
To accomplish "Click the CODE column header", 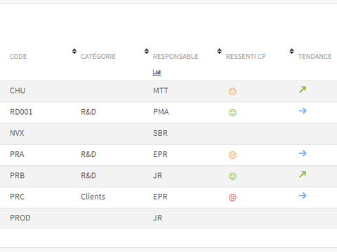I will tap(18, 57).
